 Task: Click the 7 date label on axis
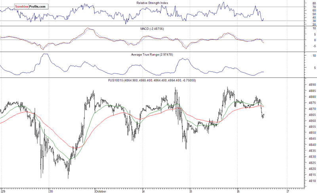point(288,191)
